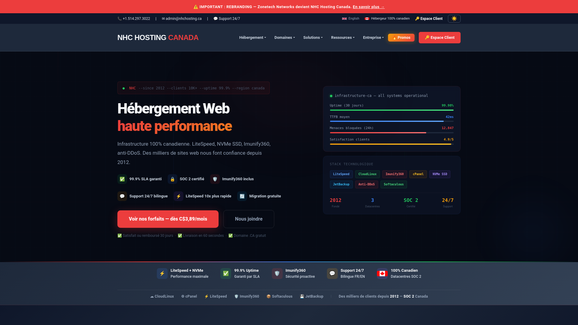Click the Nous joindre button
Screen dimensions: 578x325
(249, 219)
